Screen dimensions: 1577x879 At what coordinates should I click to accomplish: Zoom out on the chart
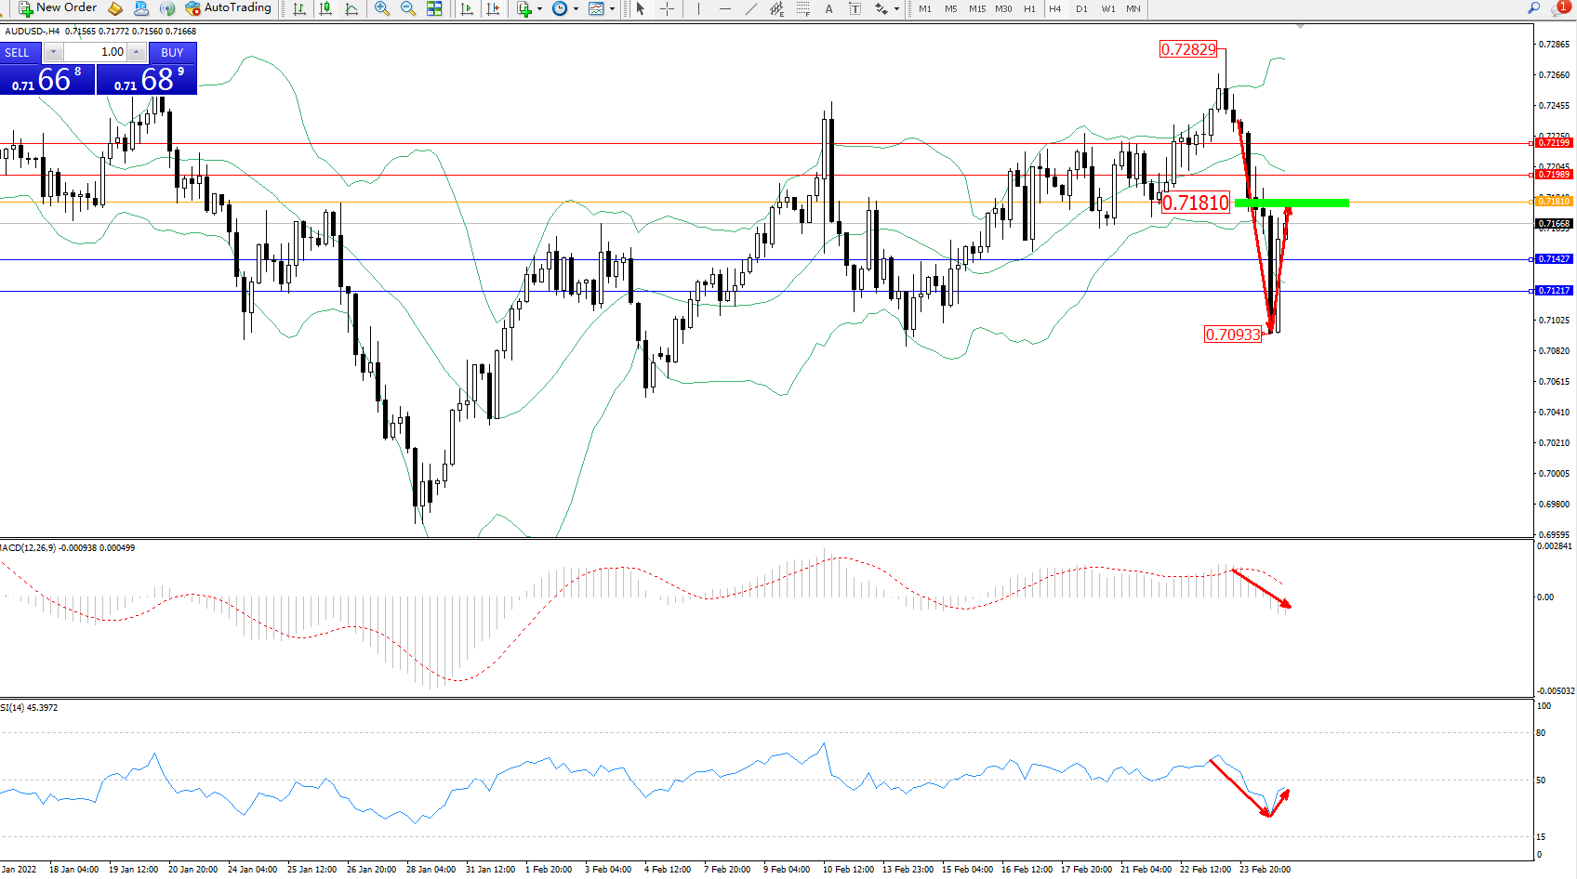click(x=407, y=8)
